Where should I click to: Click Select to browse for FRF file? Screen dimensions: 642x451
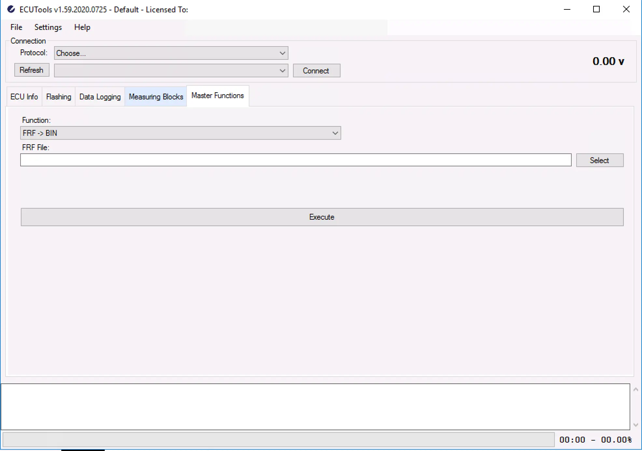point(599,160)
